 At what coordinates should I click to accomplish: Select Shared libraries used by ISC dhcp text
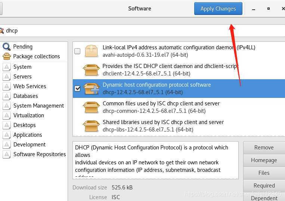click(163, 122)
